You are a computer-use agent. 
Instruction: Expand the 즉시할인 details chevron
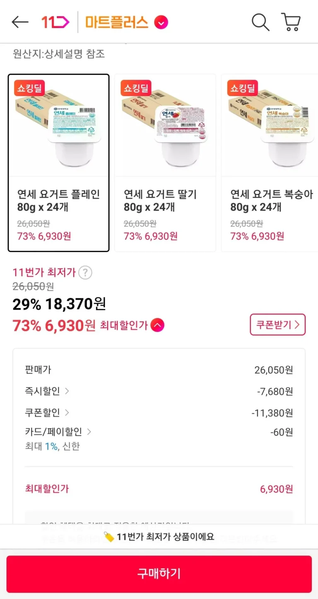click(x=67, y=391)
